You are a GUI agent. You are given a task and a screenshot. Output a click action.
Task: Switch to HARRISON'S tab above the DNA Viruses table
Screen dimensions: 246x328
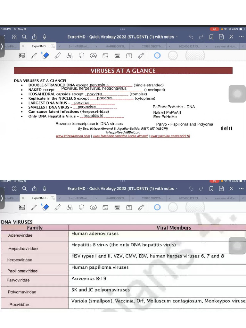(x=116, y=198)
